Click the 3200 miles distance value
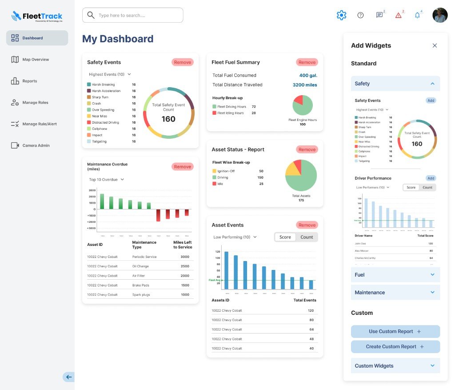 pyautogui.click(x=305, y=85)
